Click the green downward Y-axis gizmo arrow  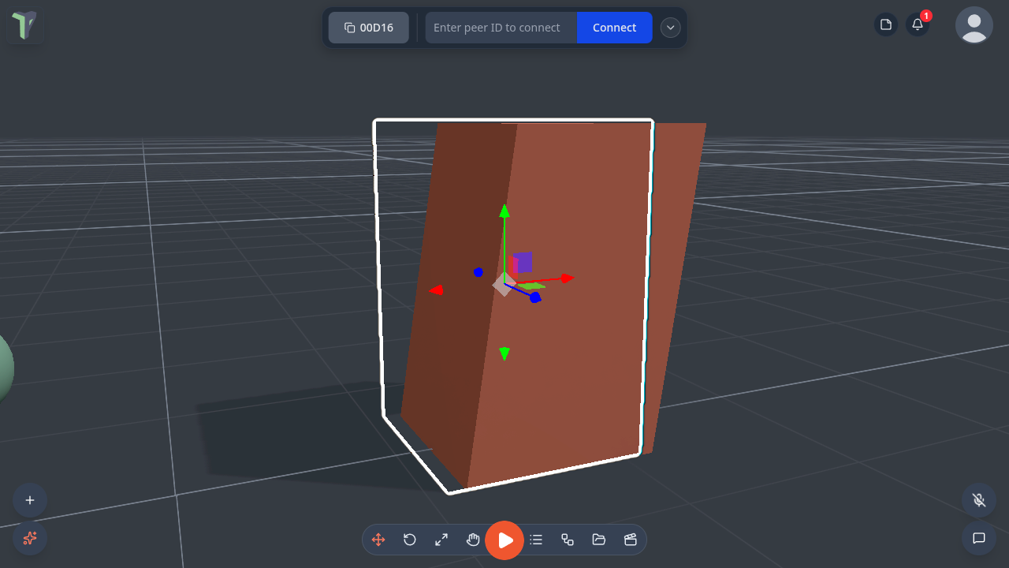504,354
